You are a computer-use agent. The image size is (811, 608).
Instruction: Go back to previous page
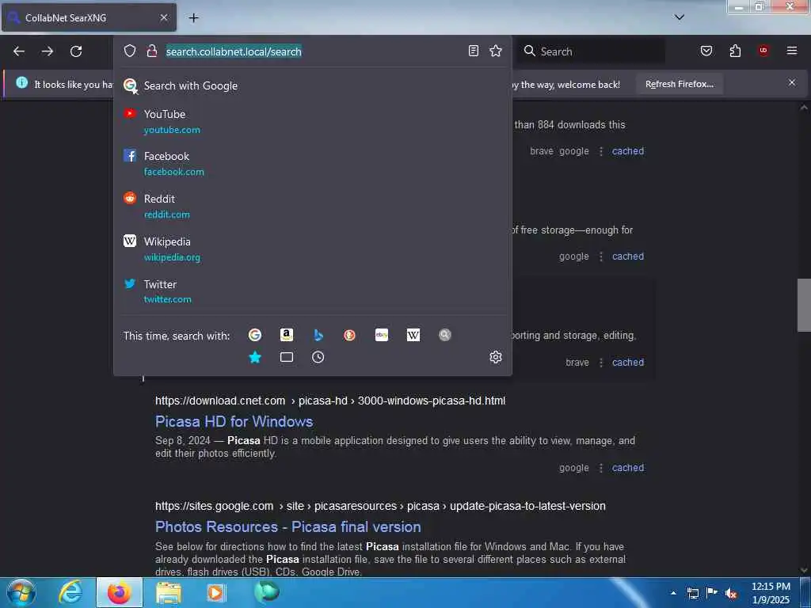[19, 51]
